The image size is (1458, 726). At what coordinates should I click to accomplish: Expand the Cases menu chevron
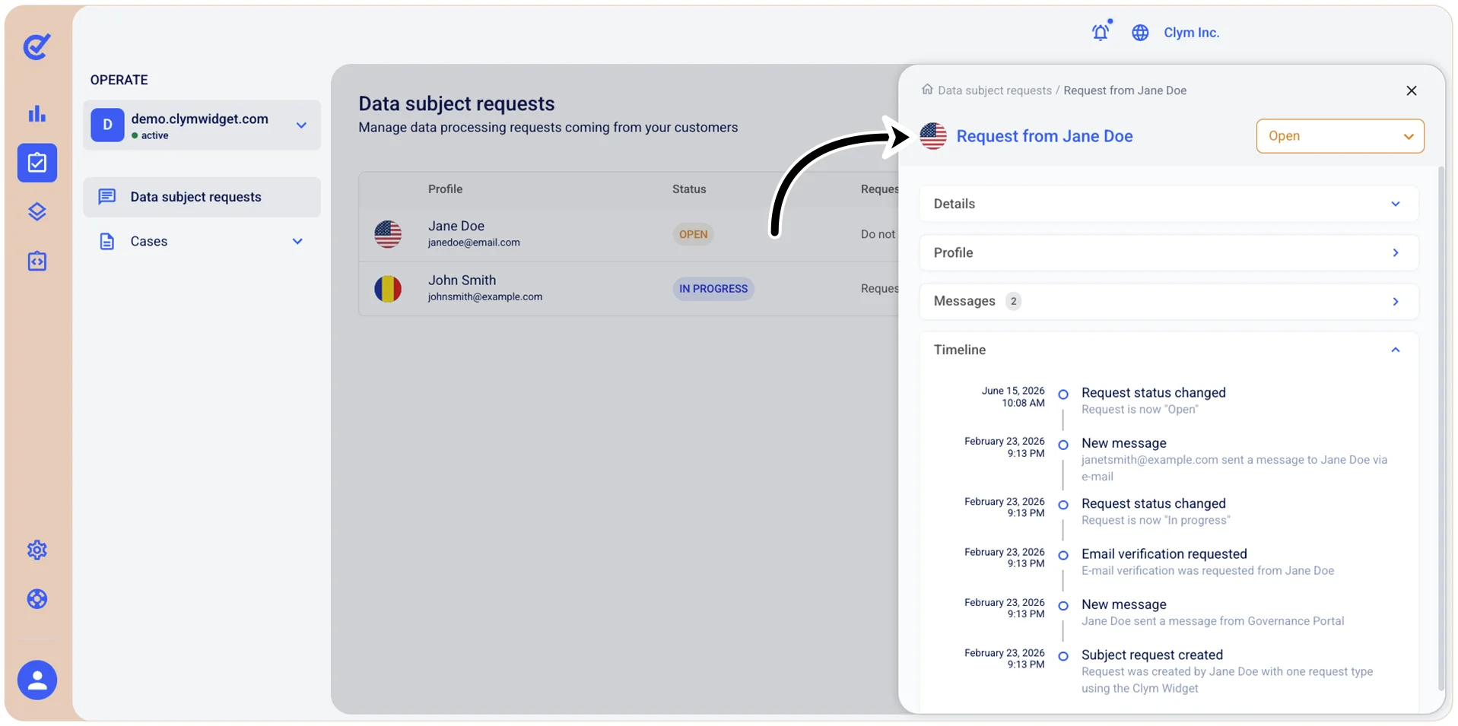tap(297, 241)
